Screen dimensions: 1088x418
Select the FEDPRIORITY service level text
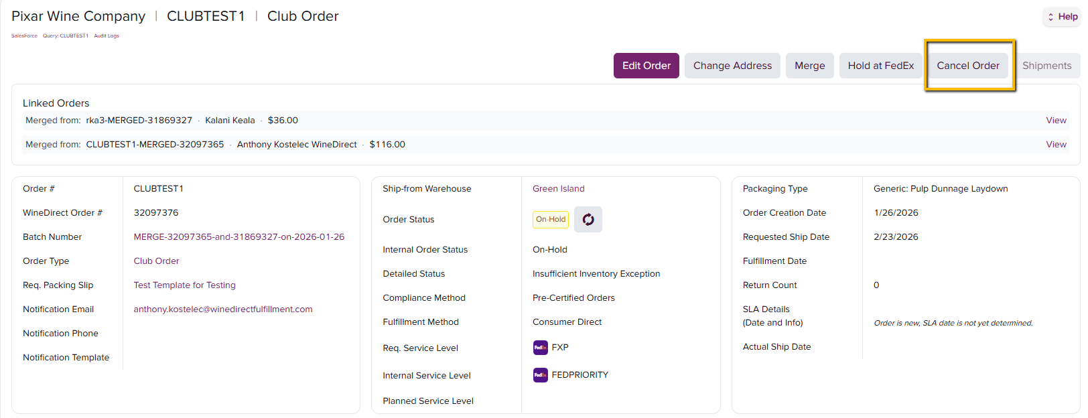580,375
